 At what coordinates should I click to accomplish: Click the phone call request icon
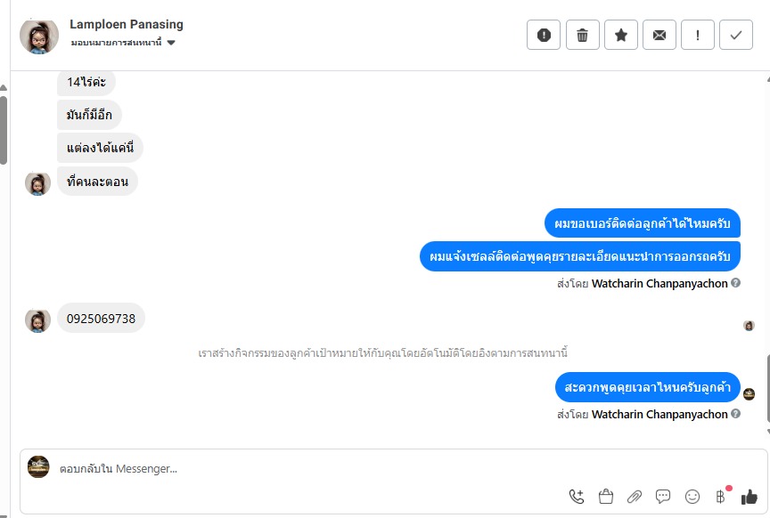click(577, 497)
